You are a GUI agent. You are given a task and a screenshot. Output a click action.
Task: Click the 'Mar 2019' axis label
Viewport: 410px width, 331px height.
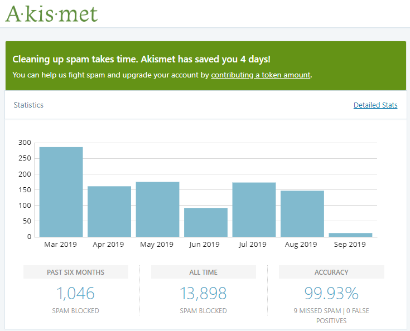(x=60, y=245)
